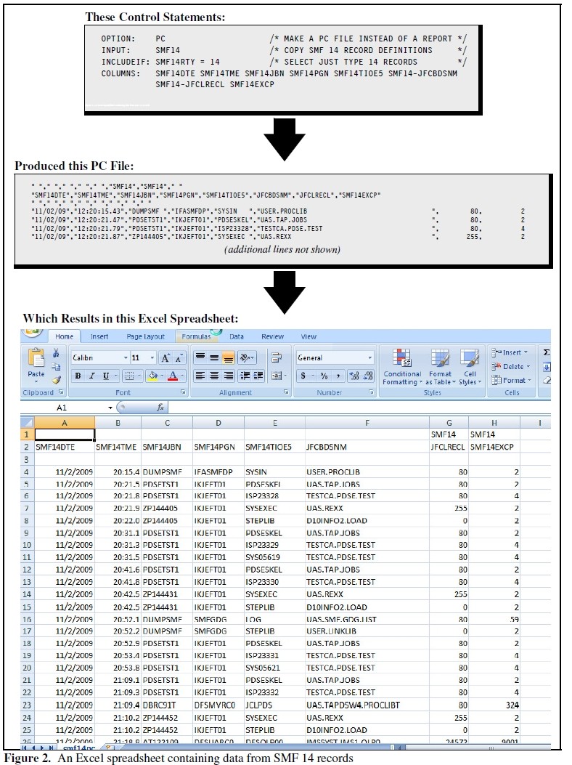
Task: Open the Data tab
Action: [237, 336]
